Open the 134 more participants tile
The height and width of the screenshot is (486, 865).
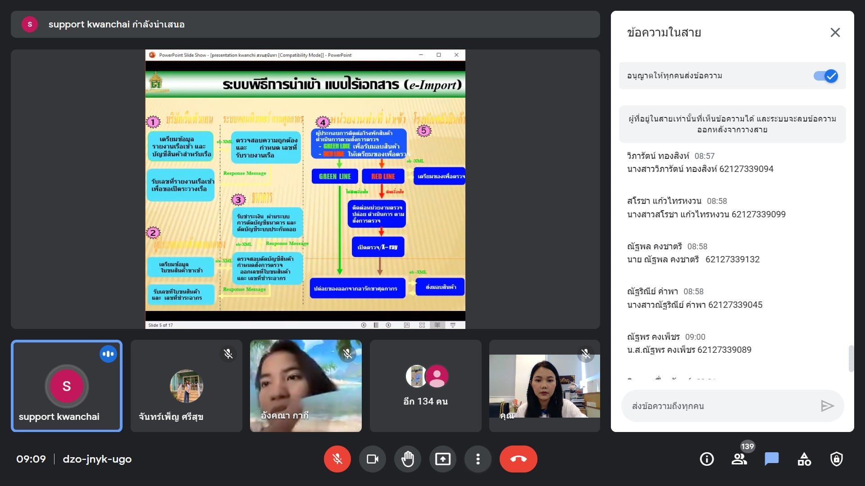(425, 386)
